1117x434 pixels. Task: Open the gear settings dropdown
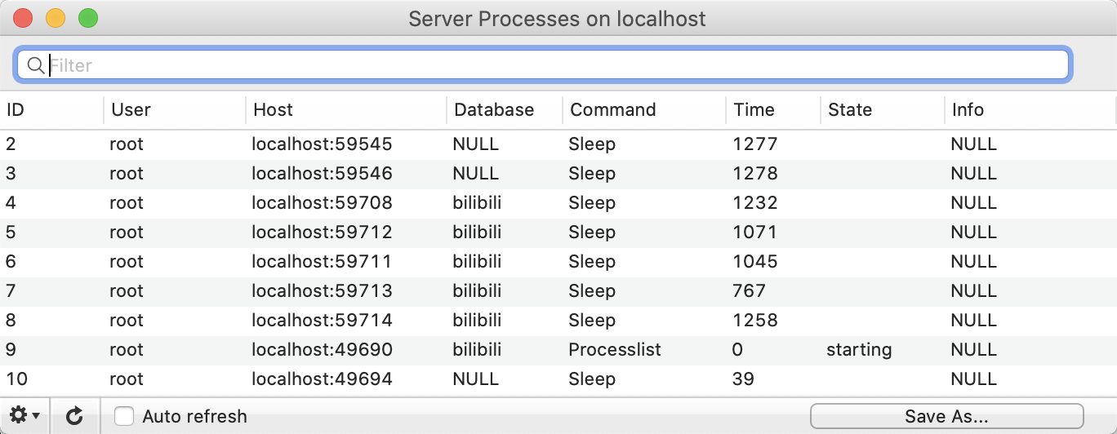[24, 416]
